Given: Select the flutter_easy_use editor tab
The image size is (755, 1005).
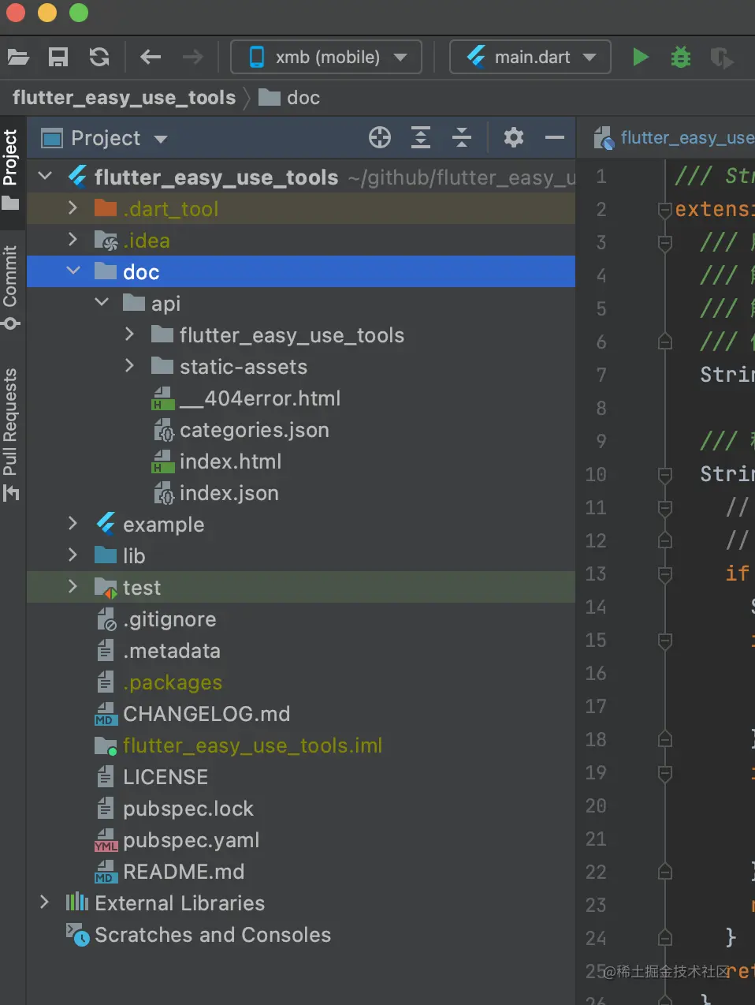Looking at the screenshot, I should tap(675, 138).
